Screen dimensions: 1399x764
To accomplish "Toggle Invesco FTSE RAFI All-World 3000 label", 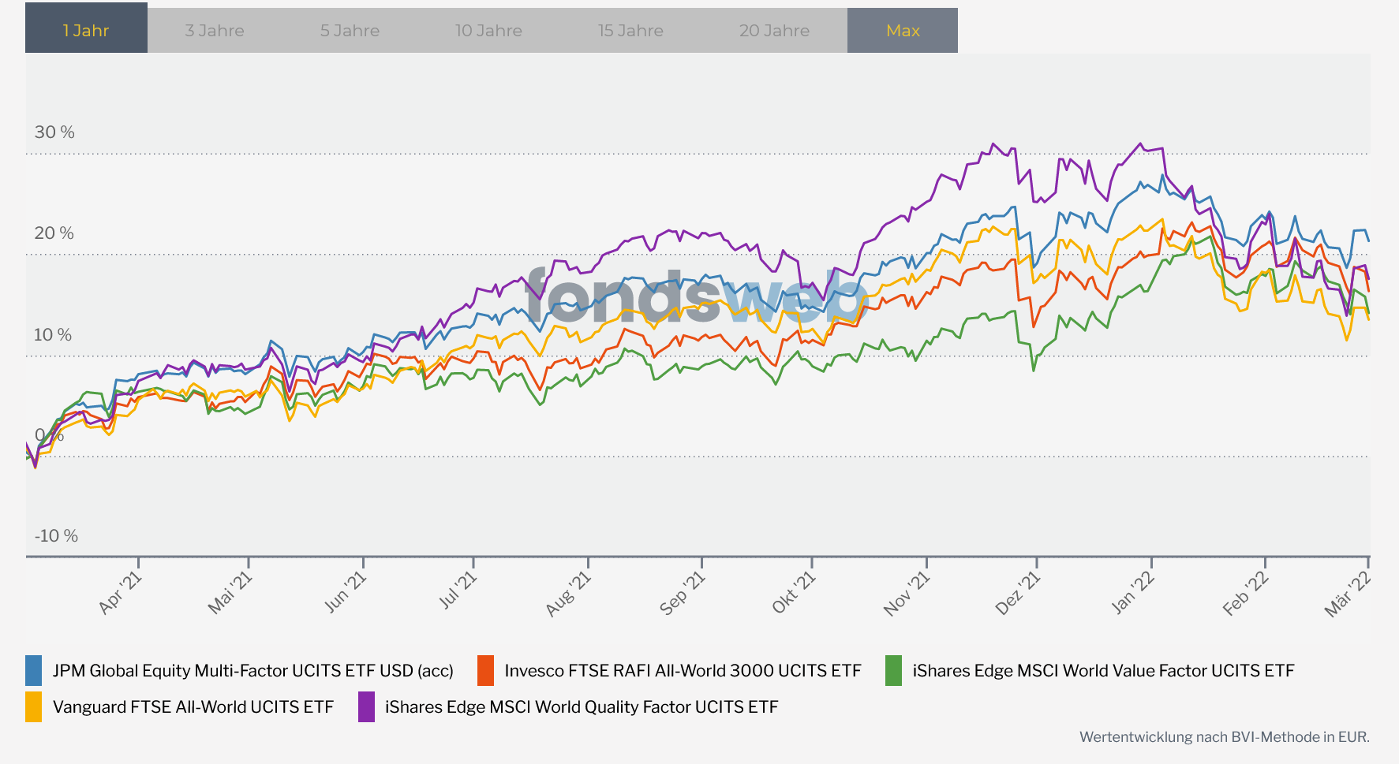I will coord(683,671).
